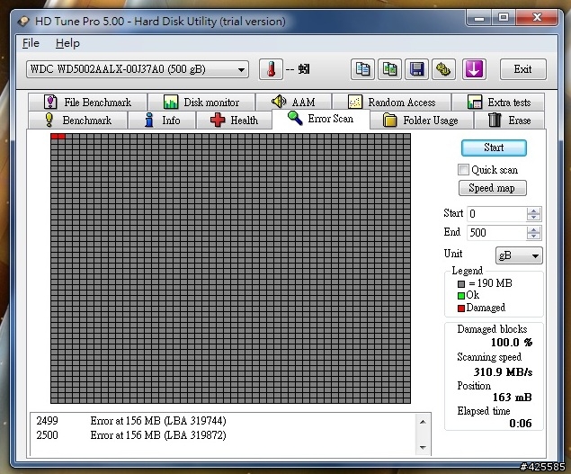Click the Exit button
This screenshot has height=474, width=571.
point(523,69)
